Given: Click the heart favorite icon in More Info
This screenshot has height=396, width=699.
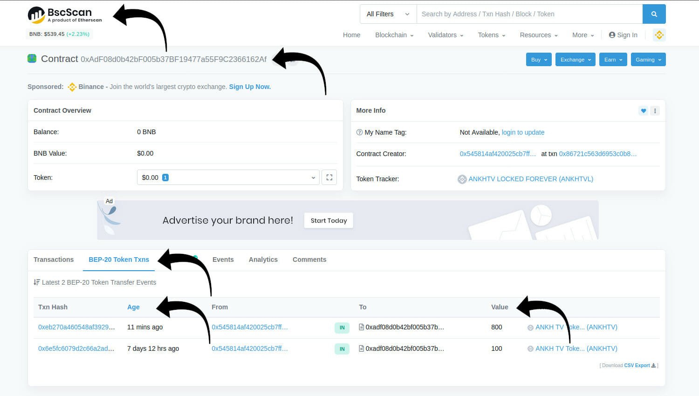Looking at the screenshot, I should click(643, 111).
